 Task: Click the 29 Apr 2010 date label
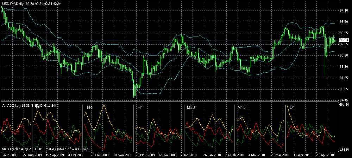[324, 155]
